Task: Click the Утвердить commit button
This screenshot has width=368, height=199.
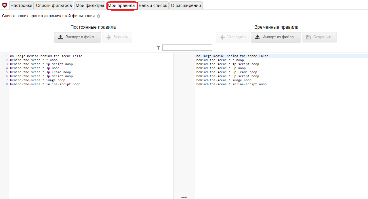Action: 233,37
